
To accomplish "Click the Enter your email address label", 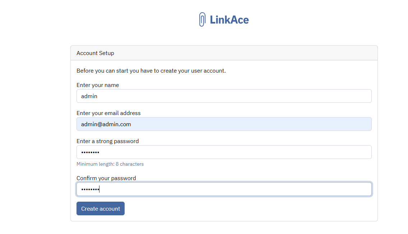I will [x=108, y=113].
